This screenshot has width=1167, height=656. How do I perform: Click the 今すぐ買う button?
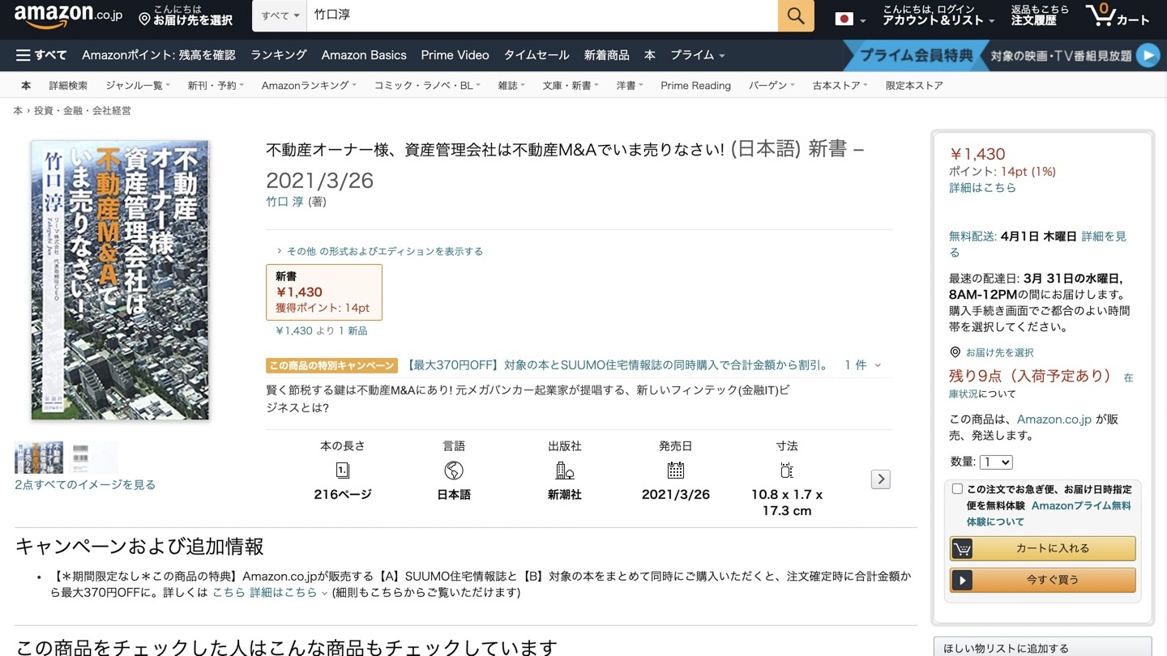pos(1043,581)
